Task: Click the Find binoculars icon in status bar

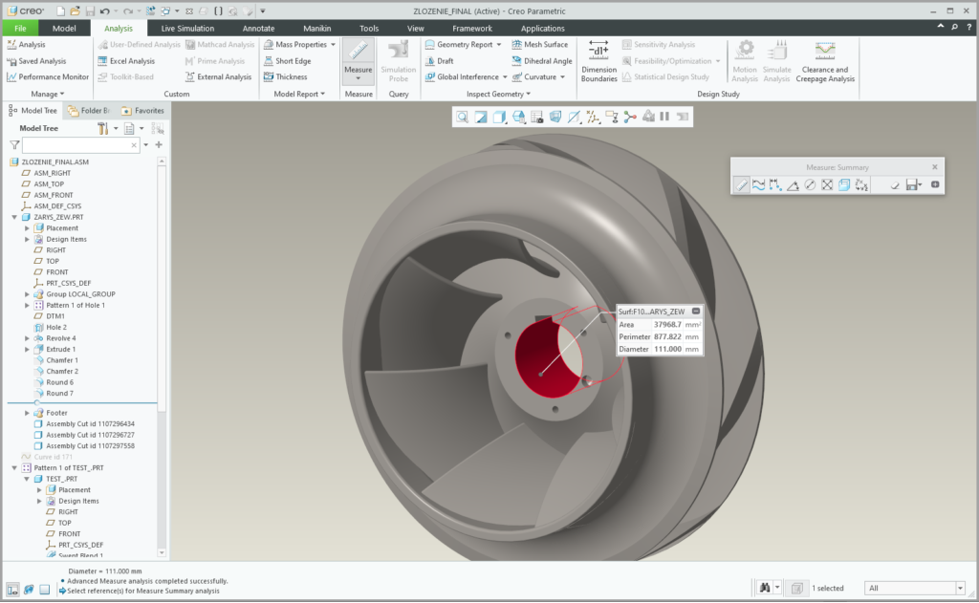Action: click(764, 587)
